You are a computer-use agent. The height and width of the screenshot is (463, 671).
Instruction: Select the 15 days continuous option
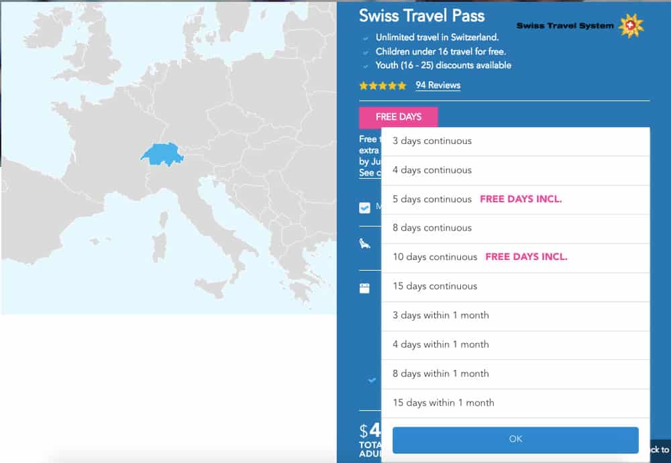515,286
